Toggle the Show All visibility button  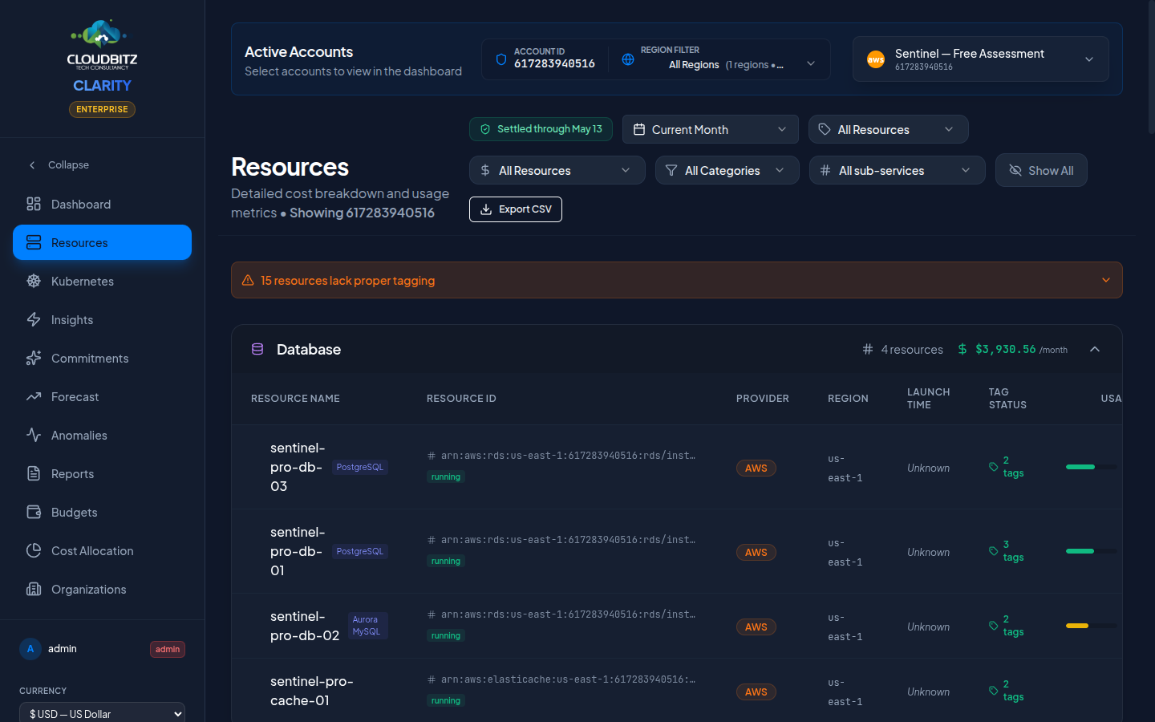coord(1041,170)
